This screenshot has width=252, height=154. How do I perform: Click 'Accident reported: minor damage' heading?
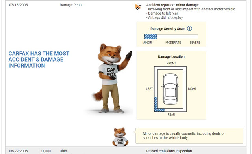[x=172, y=5]
